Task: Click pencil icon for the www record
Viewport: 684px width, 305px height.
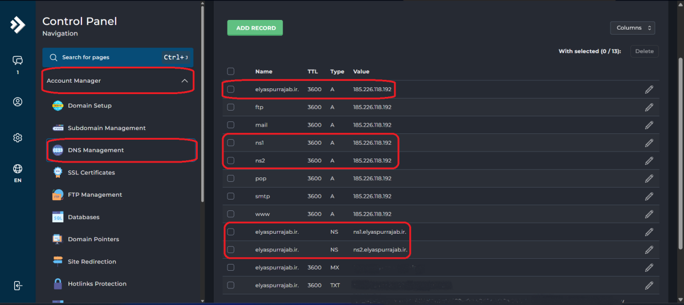Action: (x=649, y=214)
